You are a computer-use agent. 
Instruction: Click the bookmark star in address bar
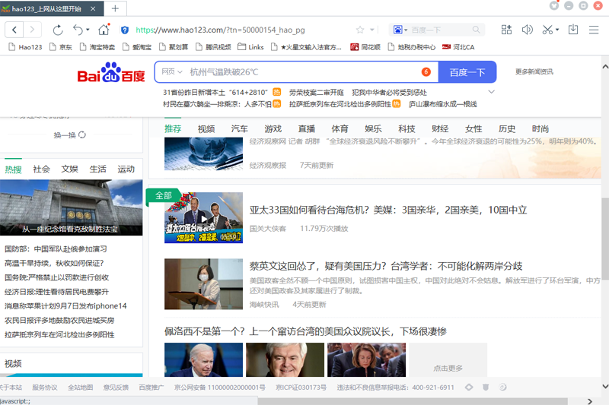360,30
